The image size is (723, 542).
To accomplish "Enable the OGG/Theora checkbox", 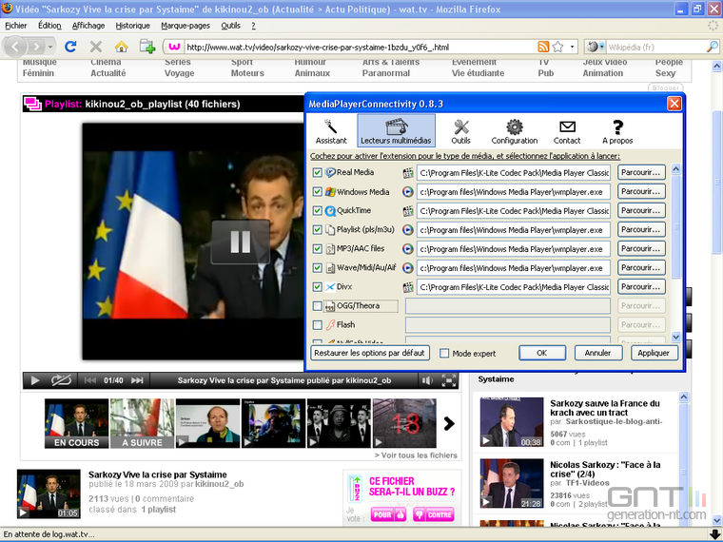I will [317, 306].
